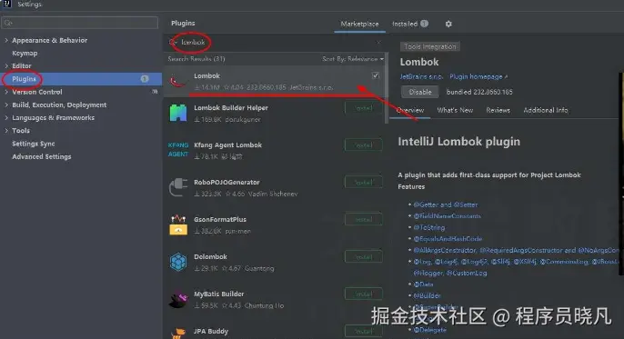Expand the Editor settings group
The width and height of the screenshot is (624, 339).
tap(6, 65)
